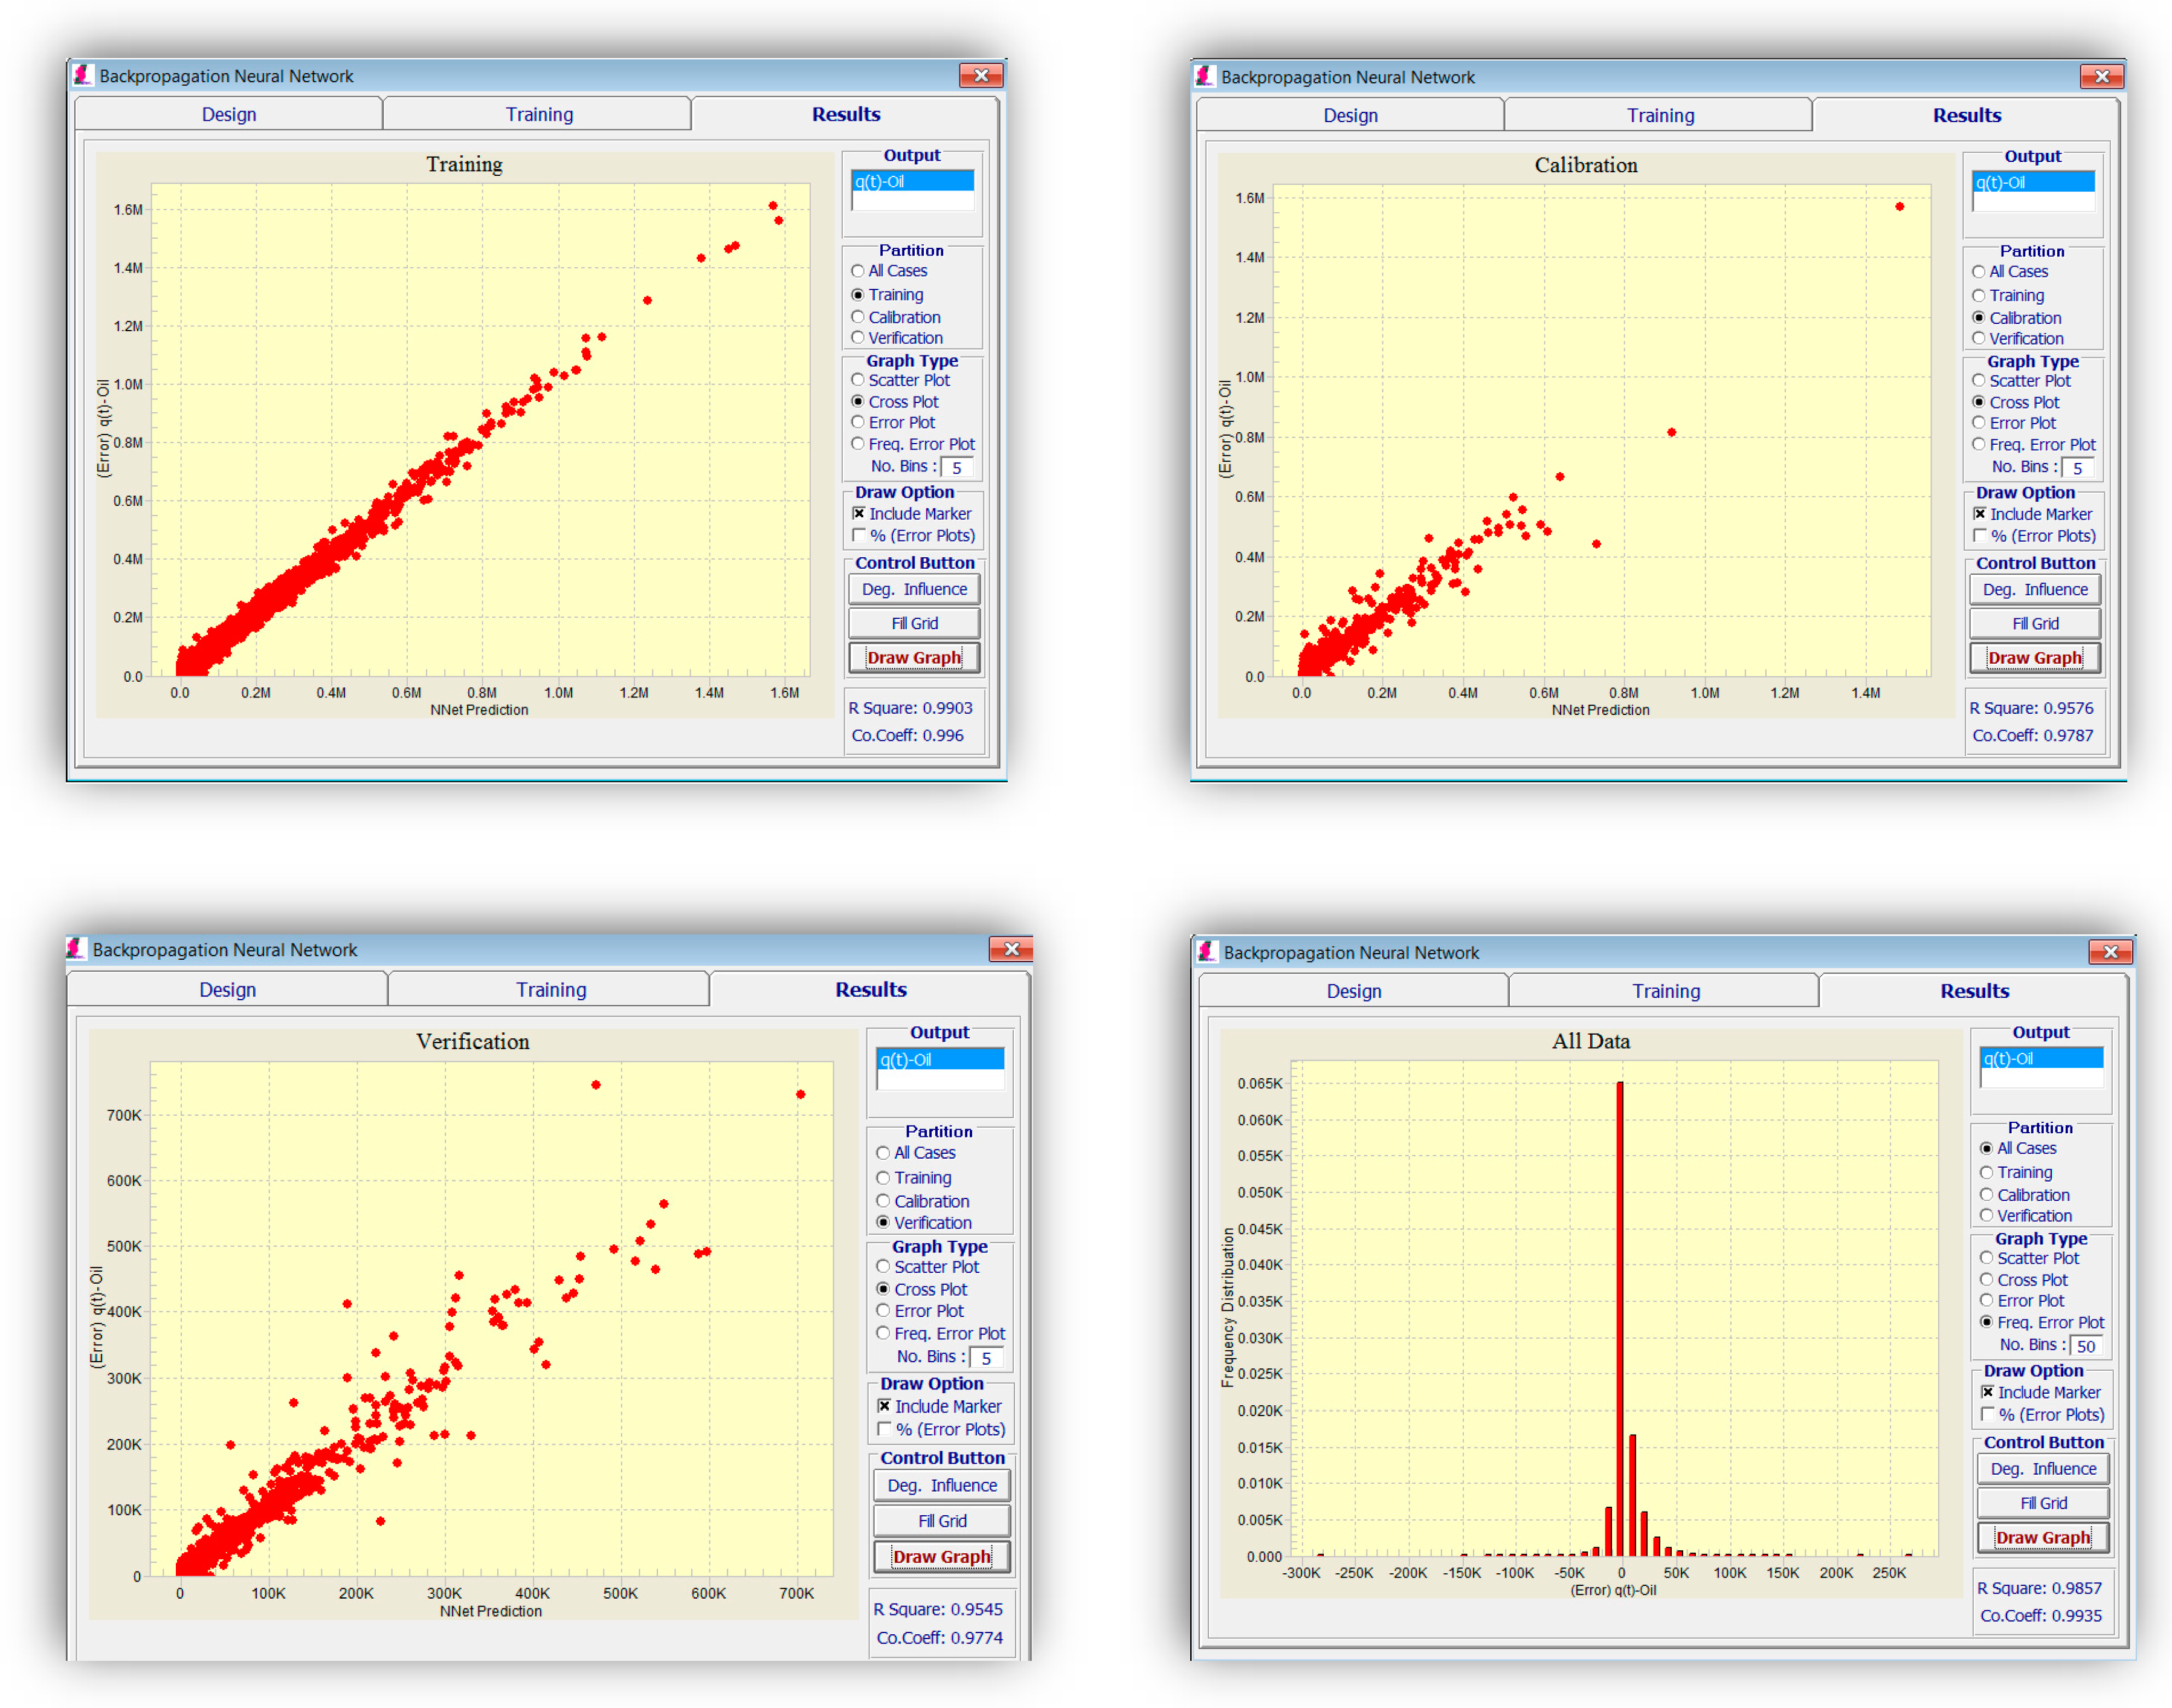This screenshot has width=2172, height=1708.
Task: Click the No. Bins field showing 50
Action: [2085, 1346]
